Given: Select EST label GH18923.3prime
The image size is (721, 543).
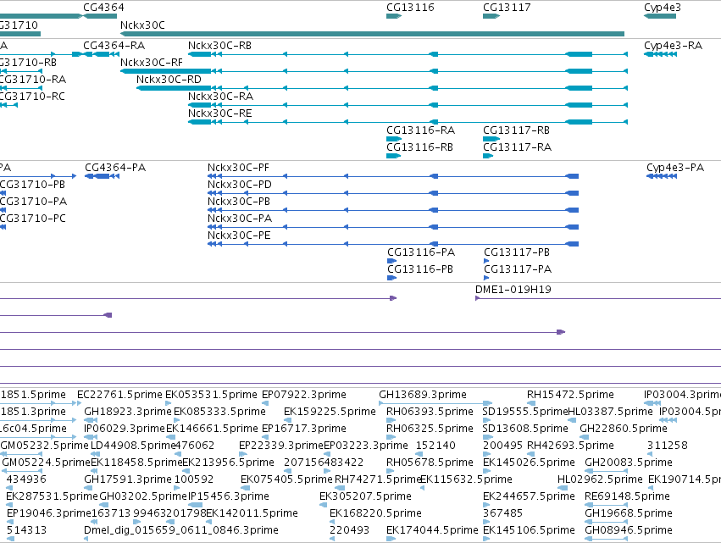Looking at the screenshot, I should [128, 412].
